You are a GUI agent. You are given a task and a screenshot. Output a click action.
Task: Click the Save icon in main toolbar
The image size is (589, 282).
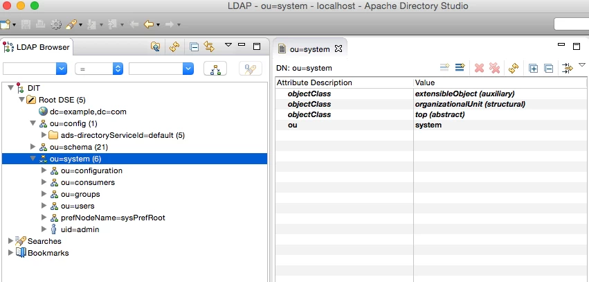point(26,24)
